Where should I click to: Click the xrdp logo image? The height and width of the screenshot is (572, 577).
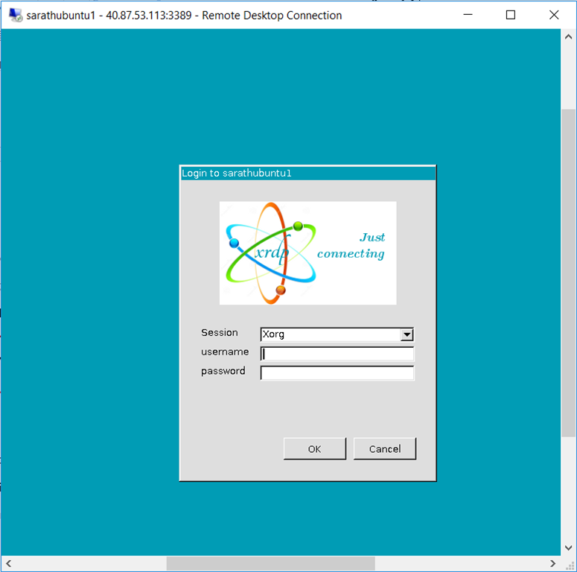point(308,253)
